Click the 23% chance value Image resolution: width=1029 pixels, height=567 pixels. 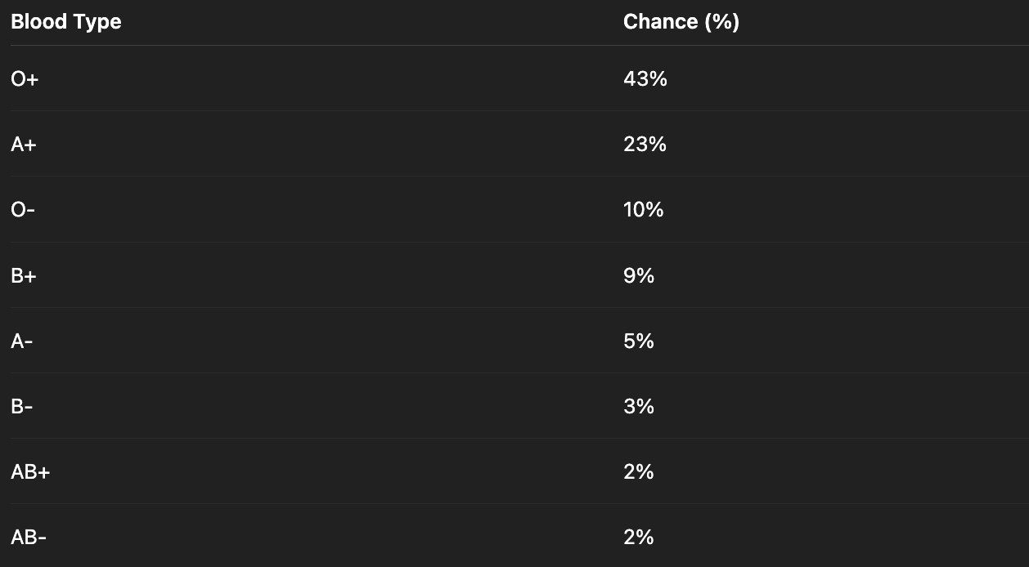click(645, 145)
